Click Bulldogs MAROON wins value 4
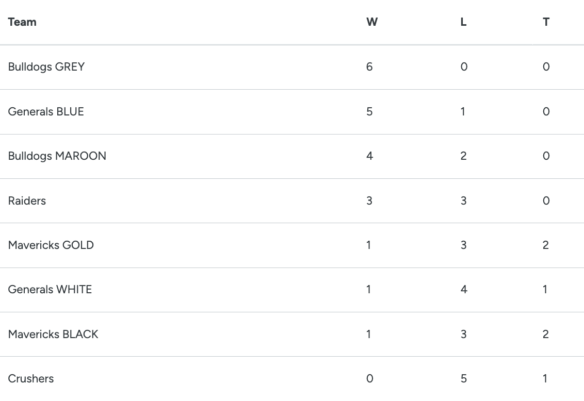This screenshot has width=584, height=401. click(x=369, y=156)
